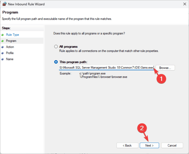Image resolution: width=189 pixels, height=154 pixels.
Task: Select This program path radio button
Action: 56,62
